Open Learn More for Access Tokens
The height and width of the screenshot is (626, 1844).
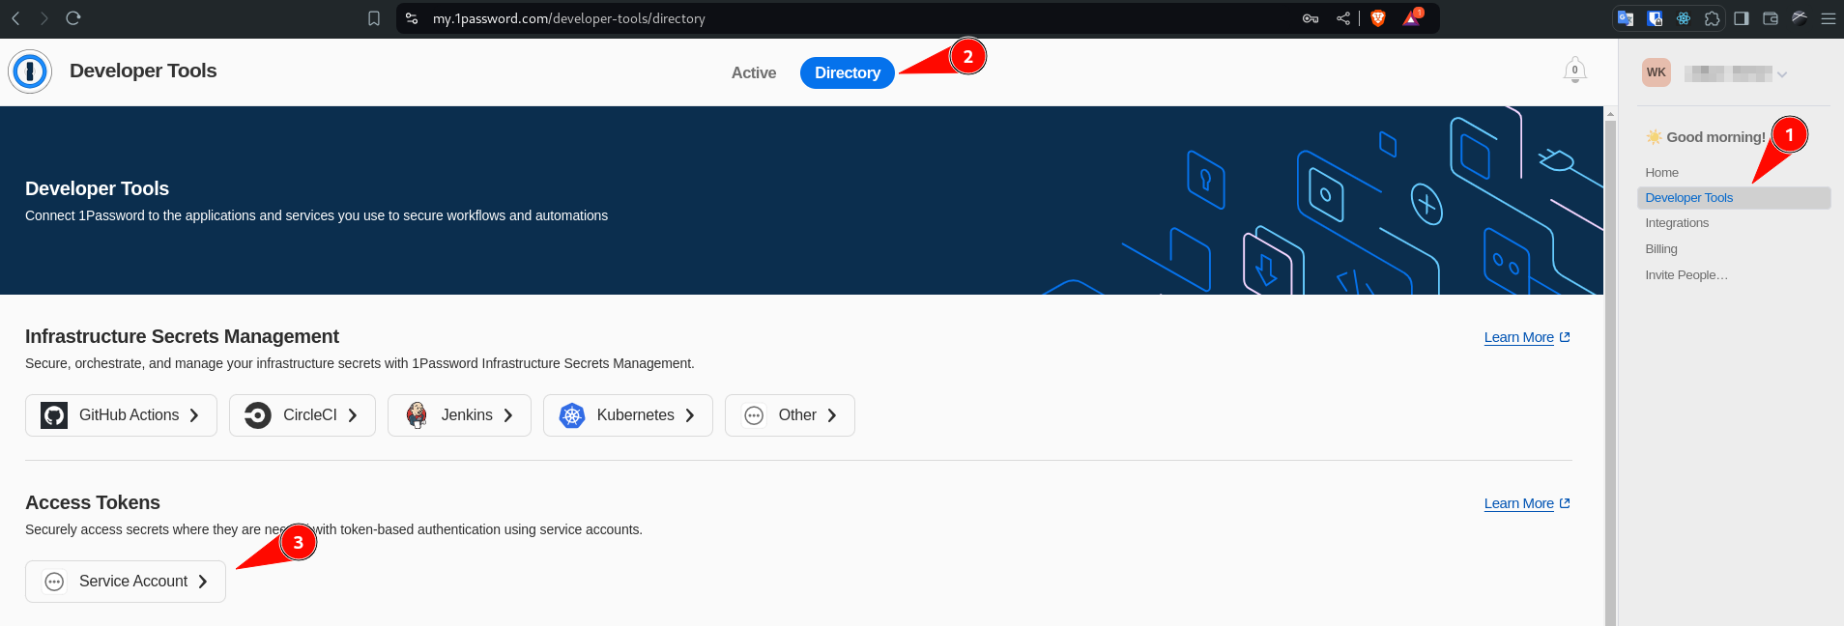1527,503
